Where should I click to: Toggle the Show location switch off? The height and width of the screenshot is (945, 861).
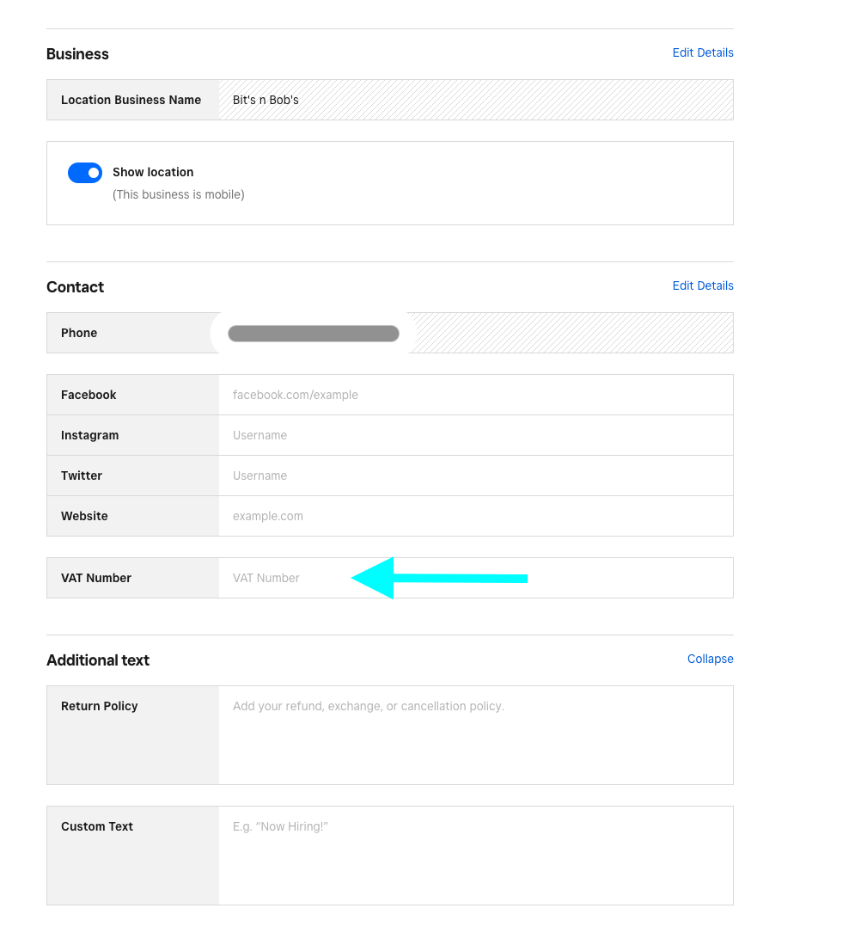click(x=84, y=172)
